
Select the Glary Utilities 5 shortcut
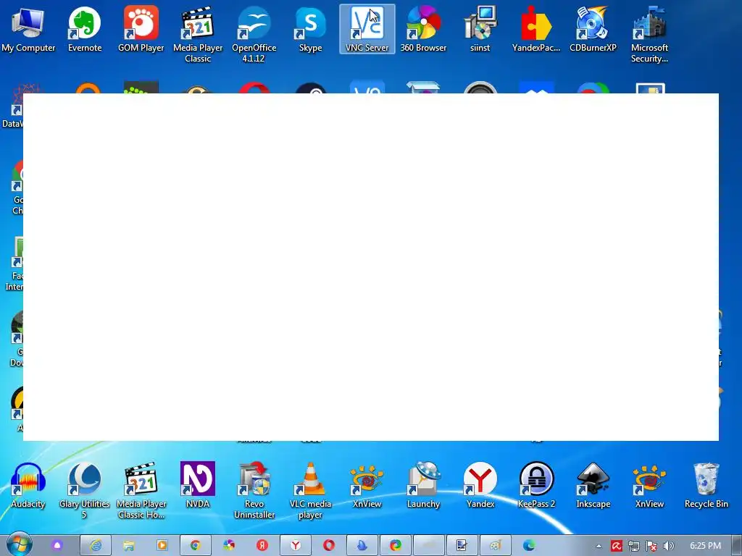pos(85,491)
